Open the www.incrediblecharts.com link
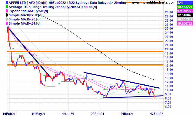 click(x=153, y=2)
